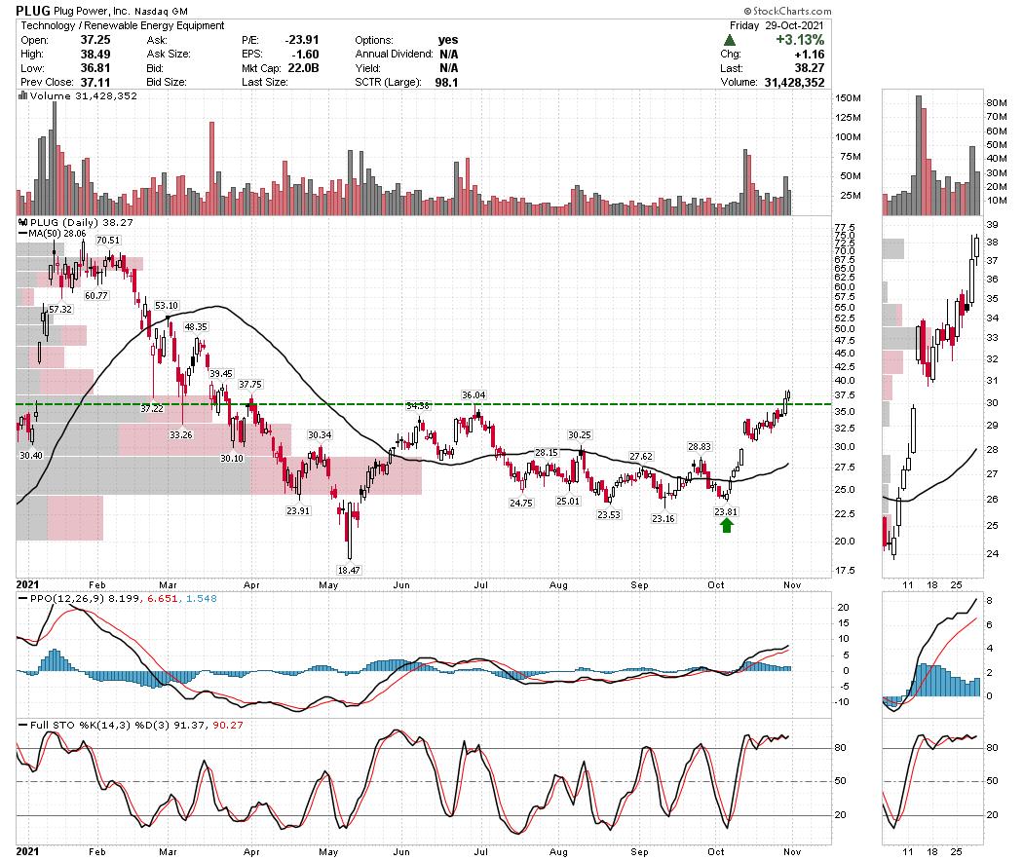This screenshot has height=861, width=1023.
Task: Click the 23.81 October low label
Action: coord(726,511)
